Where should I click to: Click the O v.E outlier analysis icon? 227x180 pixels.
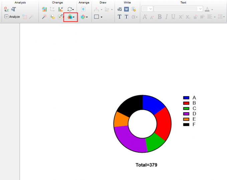click(x=6, y=9)
